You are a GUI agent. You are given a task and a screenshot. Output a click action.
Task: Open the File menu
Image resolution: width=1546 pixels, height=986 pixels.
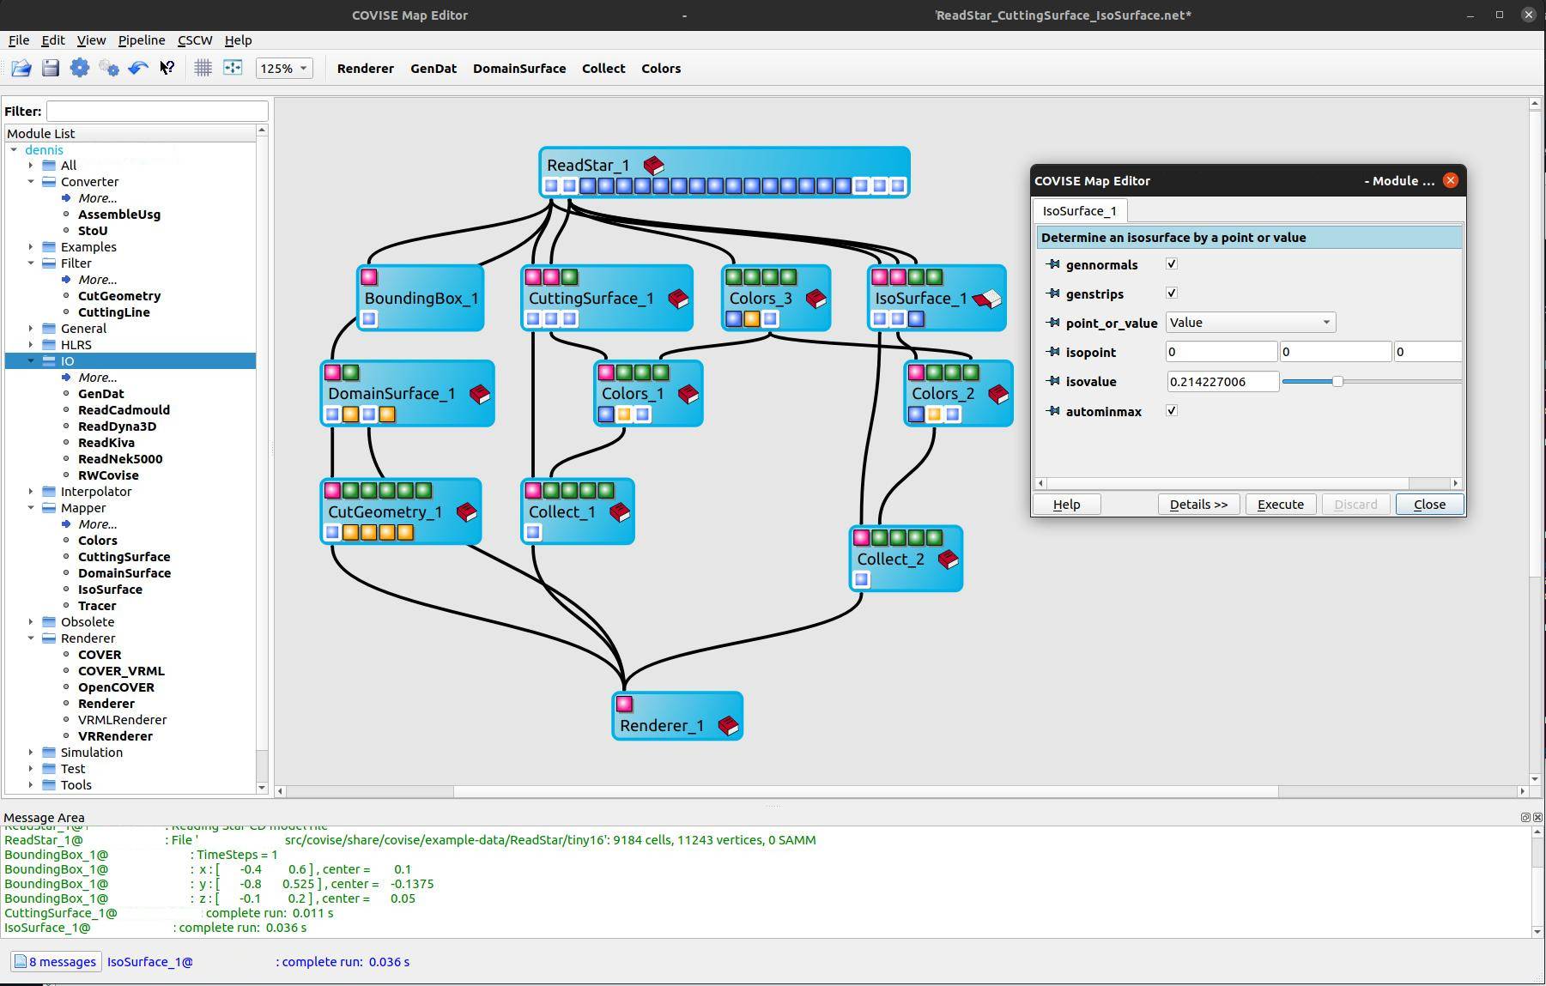pyautogui.click(x=19, y=40)
